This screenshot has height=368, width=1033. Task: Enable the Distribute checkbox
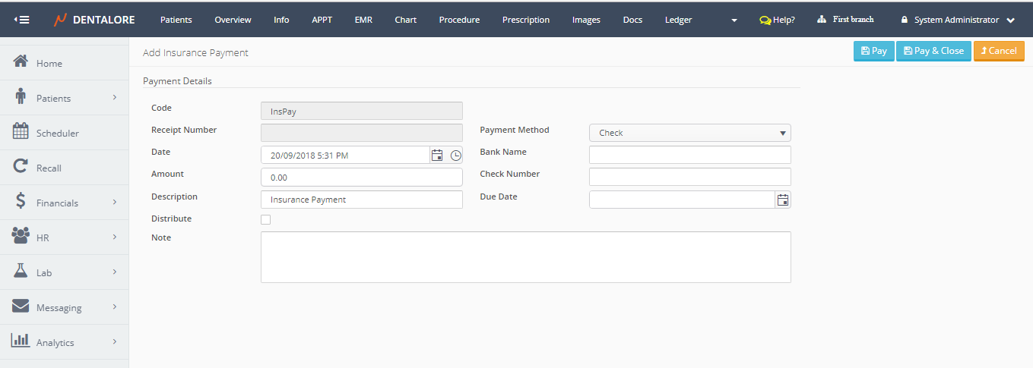[265, 220]
